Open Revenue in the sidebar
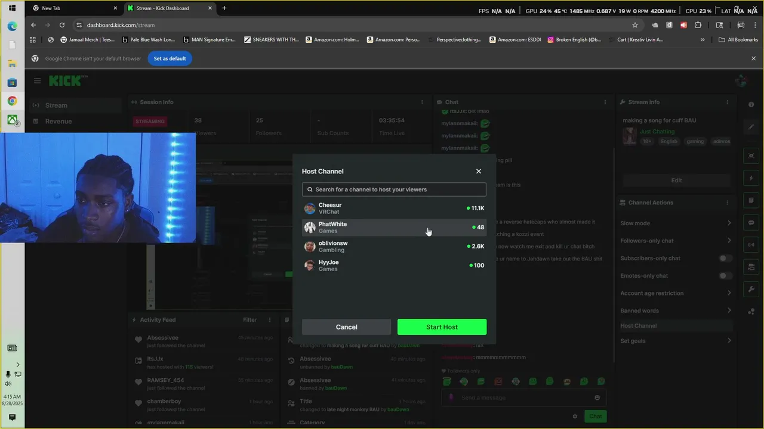The height and width of the screenshot is (429, 764). pos(76,121)
